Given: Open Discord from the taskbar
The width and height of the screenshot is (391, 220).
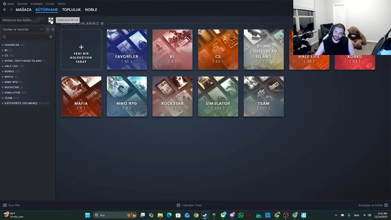Looking at the screenshot, I should click(x=232, y=215).
